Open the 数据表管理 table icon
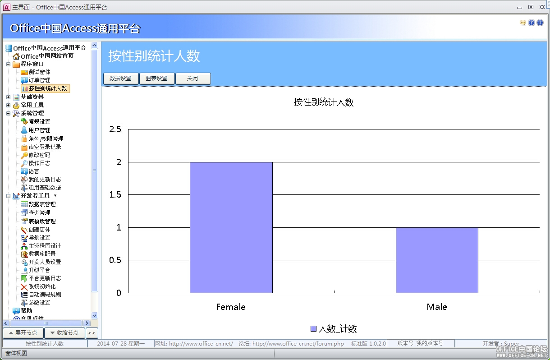The width and height of the screenshot is (550, 360). [x=24, y=204]
